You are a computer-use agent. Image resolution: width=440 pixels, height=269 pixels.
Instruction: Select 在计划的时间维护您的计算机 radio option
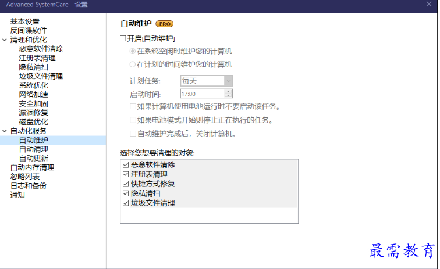133,64
